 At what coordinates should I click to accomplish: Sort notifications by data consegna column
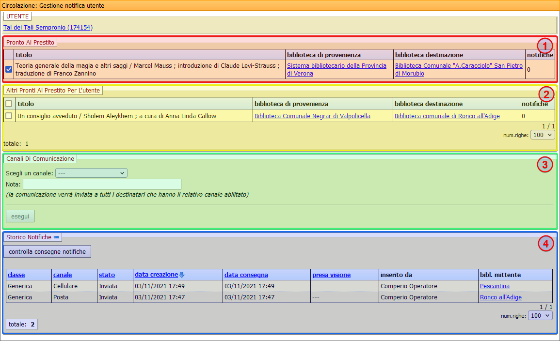click(x=246, y=275)
